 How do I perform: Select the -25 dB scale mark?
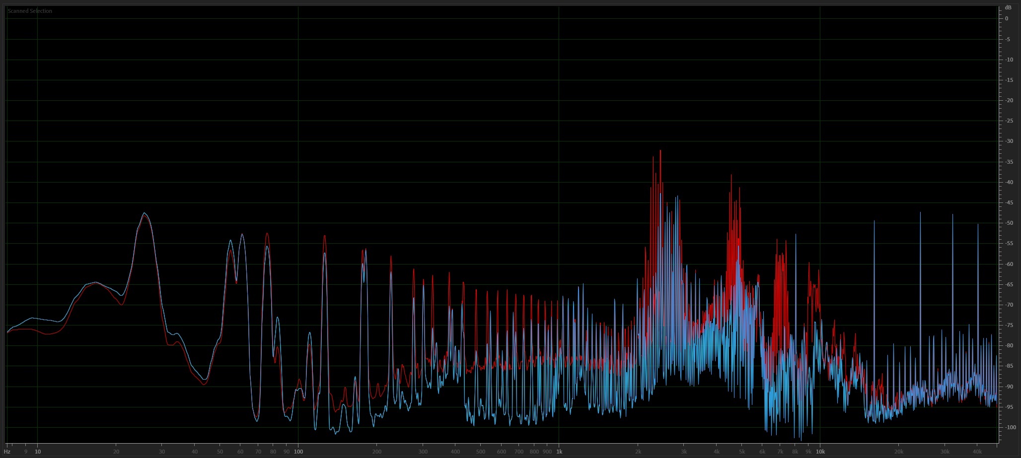click(x=1009, y=121)
